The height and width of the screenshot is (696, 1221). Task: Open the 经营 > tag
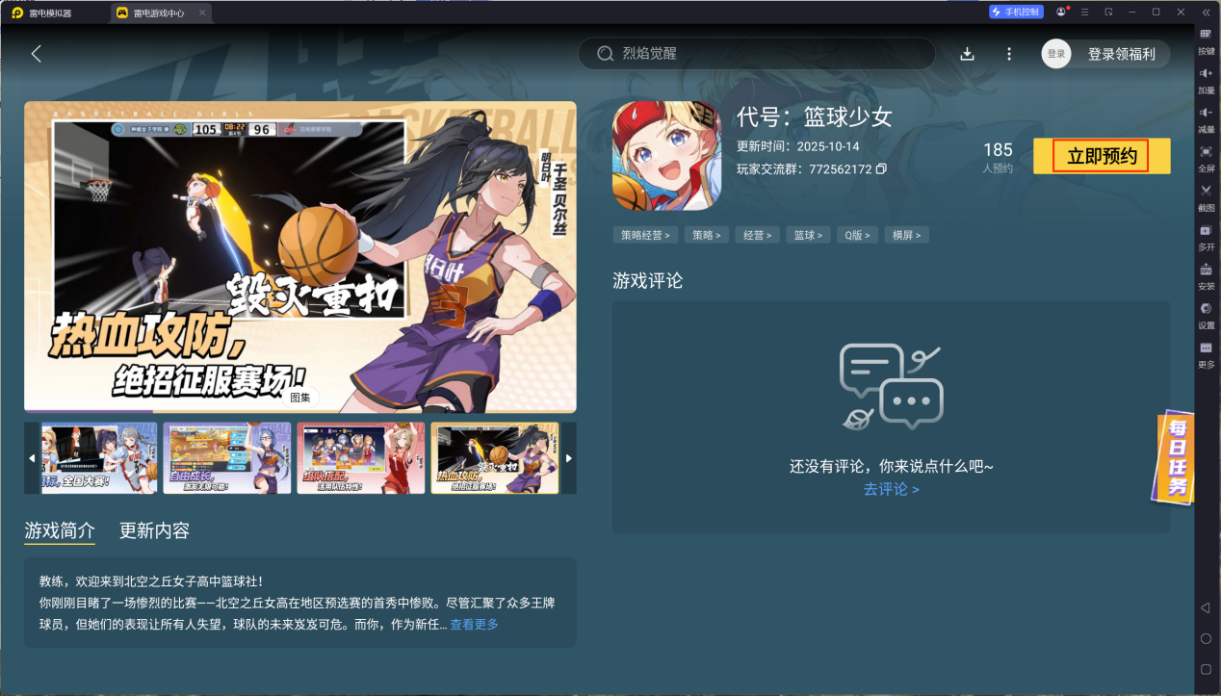[x=757, y=235]
